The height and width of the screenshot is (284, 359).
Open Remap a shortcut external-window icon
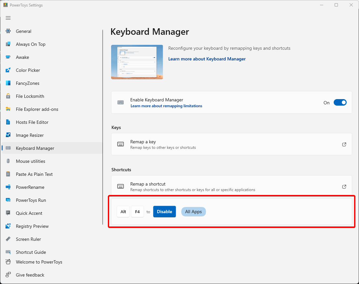[x=344, y=187]
